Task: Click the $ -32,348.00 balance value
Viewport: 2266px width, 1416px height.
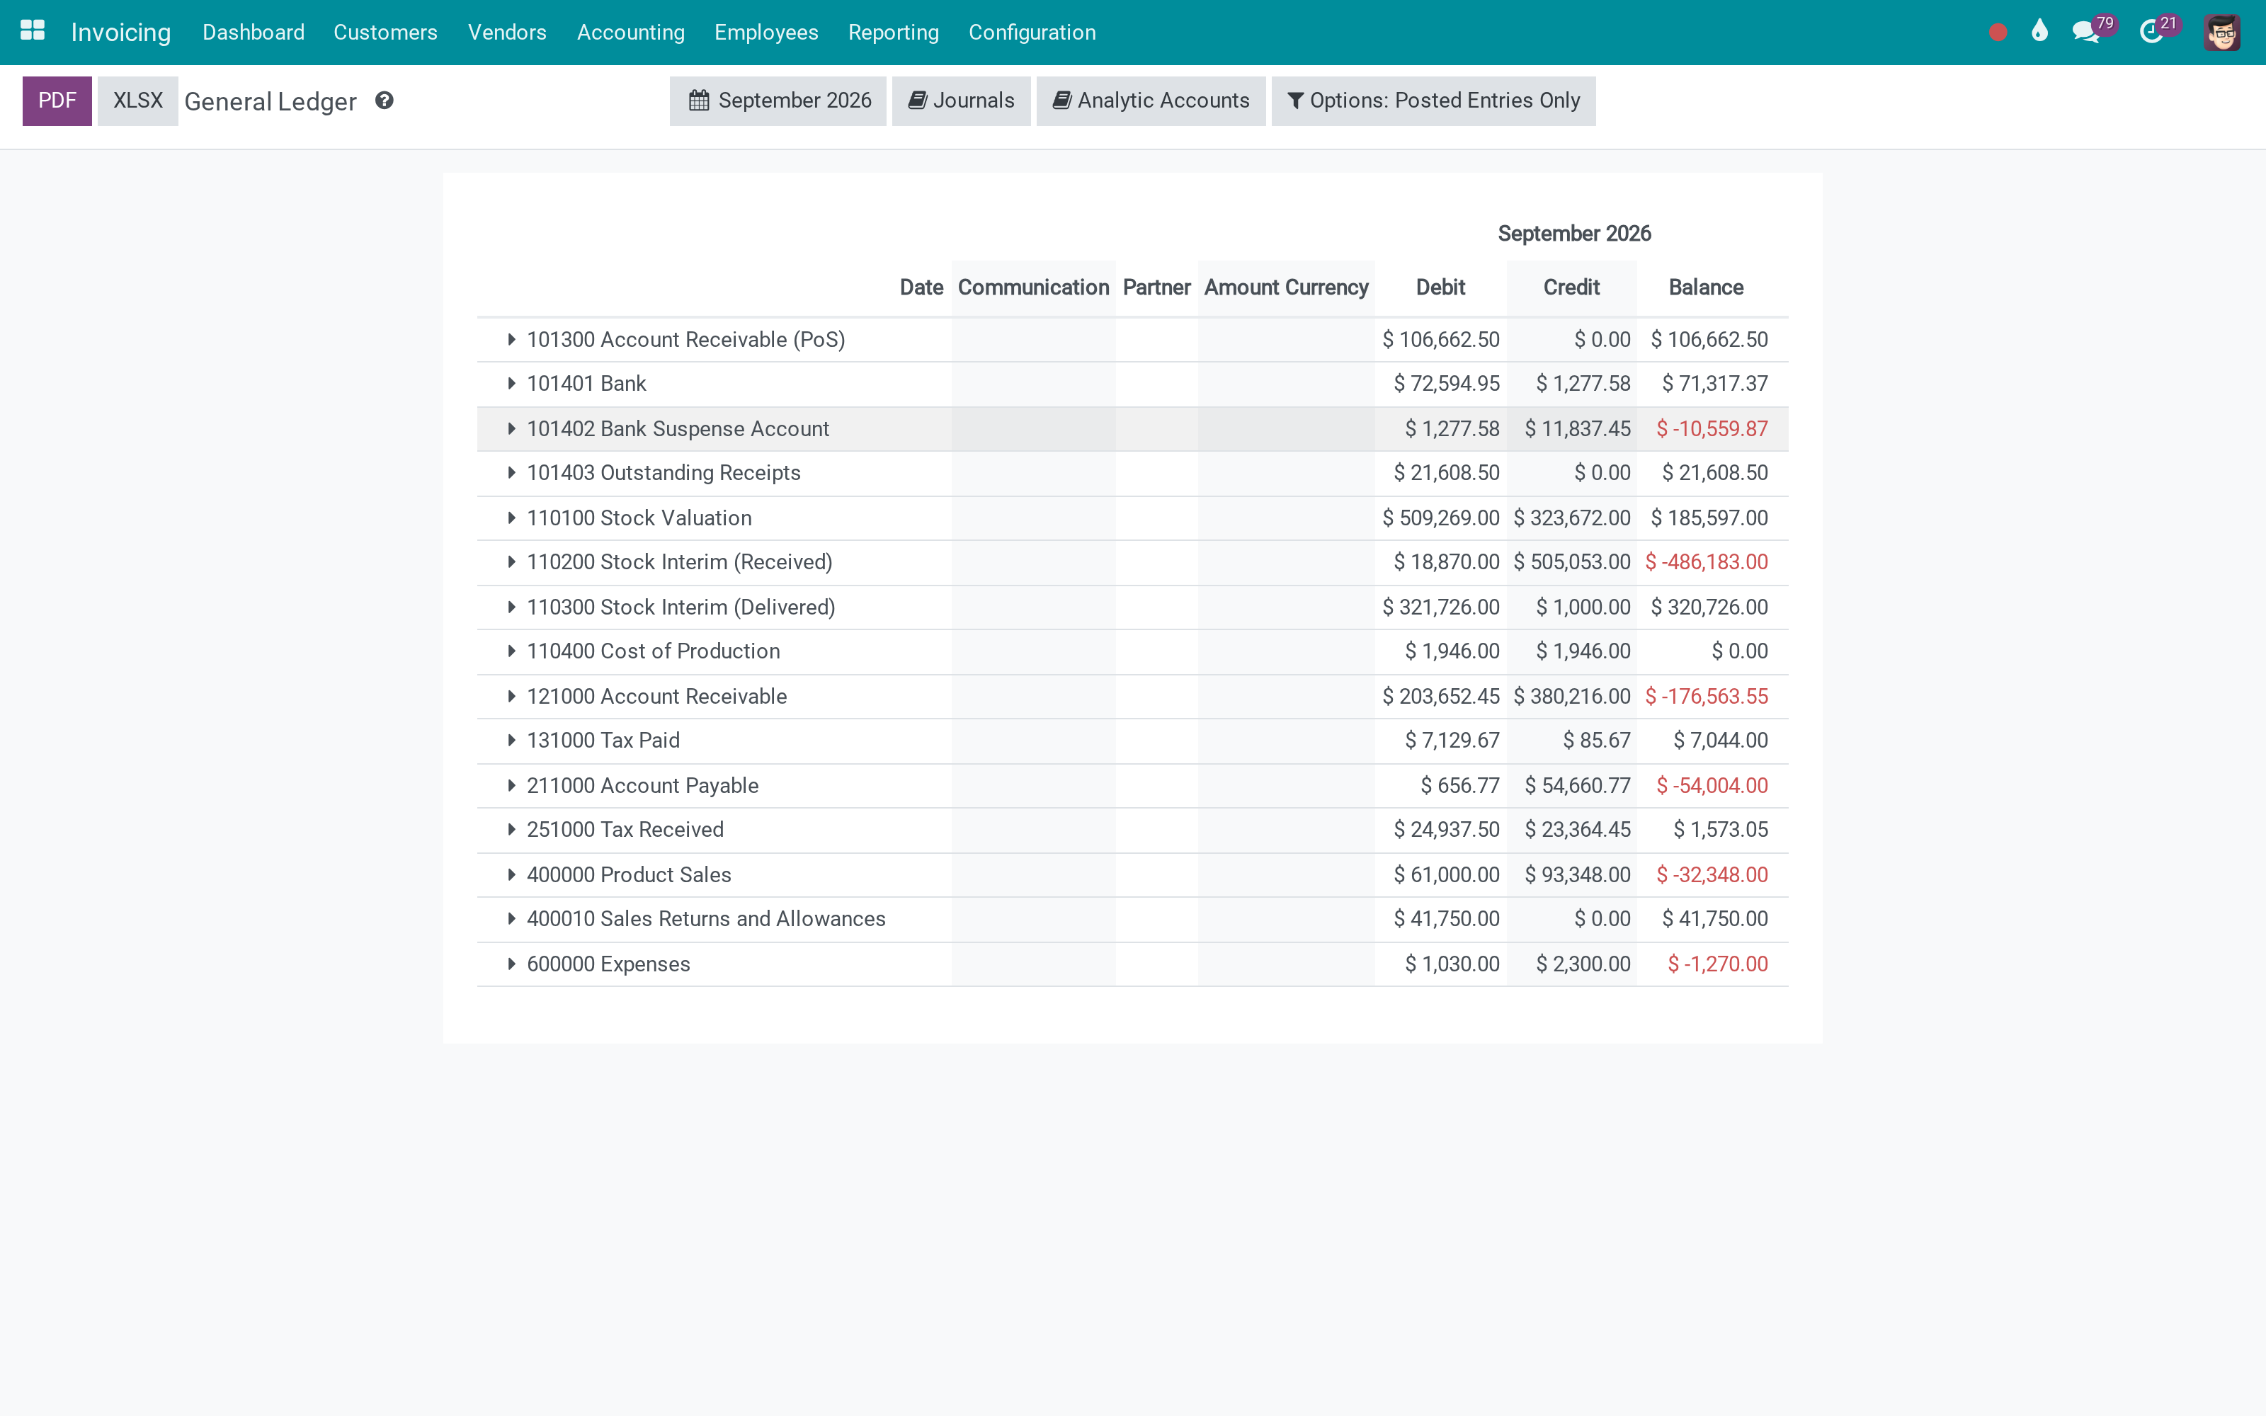Action: 1712,874
